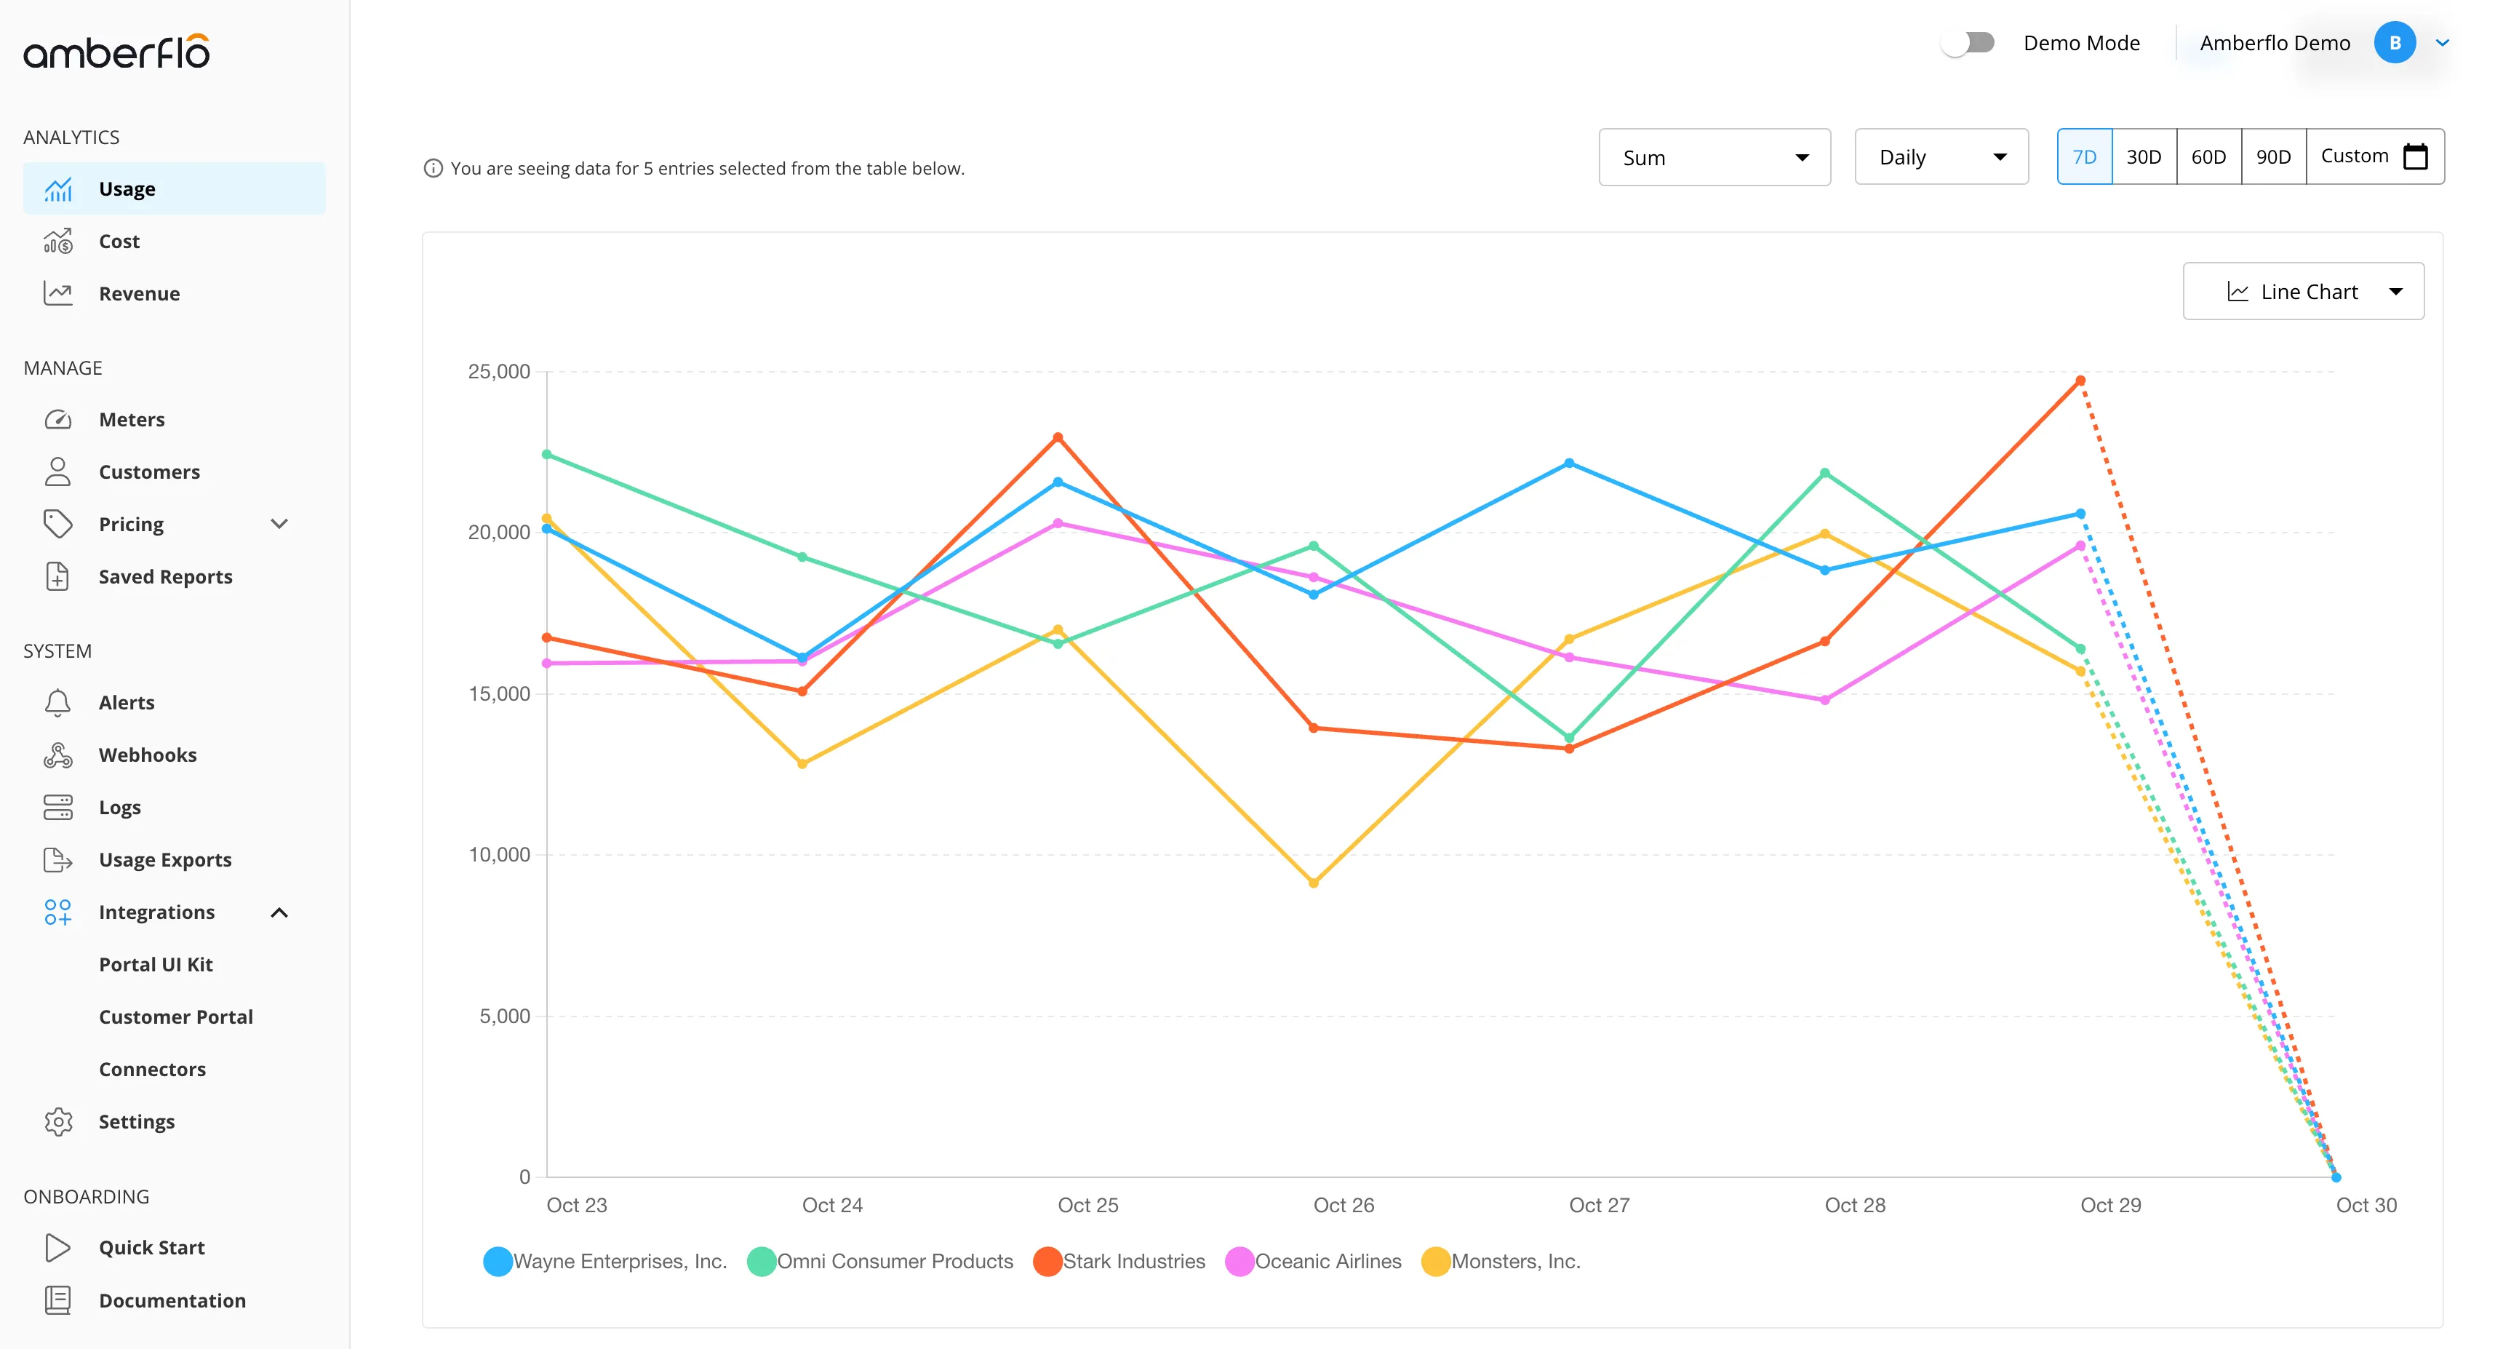Open the Line Chart type dropdown
Image resolution: width=2495 pixels, height=1349 pixels.
(2303, 292)
